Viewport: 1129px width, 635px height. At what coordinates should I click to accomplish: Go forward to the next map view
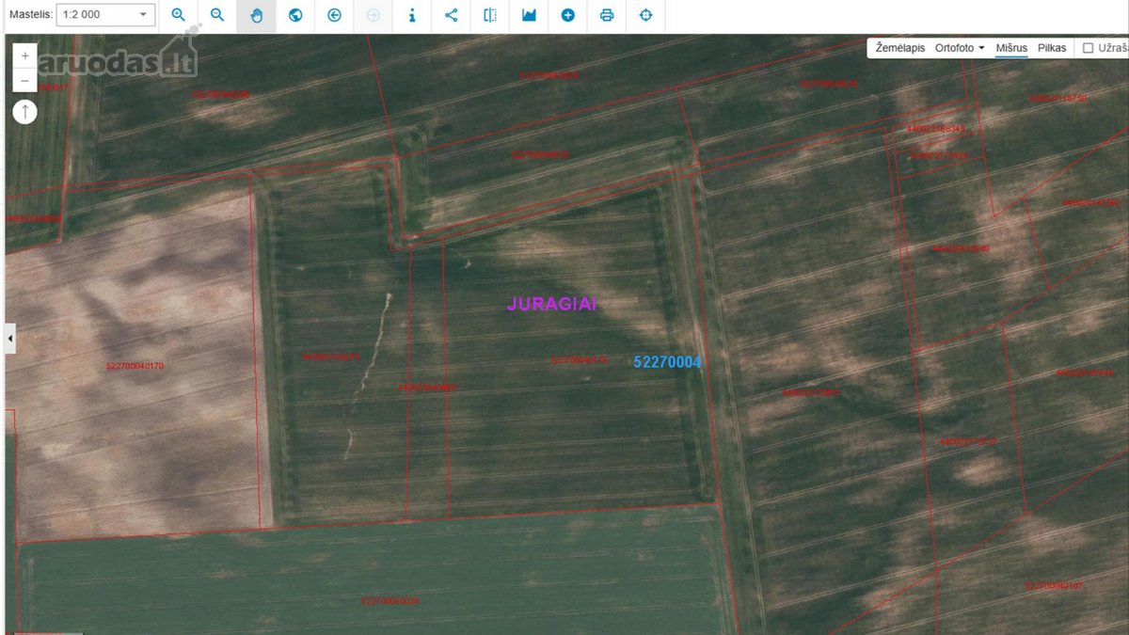(373, 15)
